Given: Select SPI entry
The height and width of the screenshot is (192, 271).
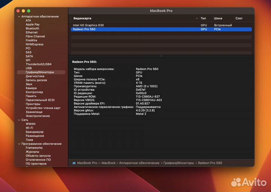Looking at the screenshot, I should [x=28, y=60].
